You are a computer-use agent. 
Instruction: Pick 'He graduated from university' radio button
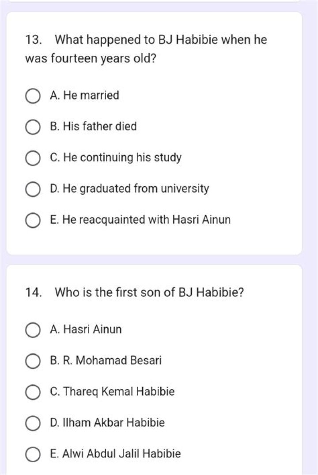tap(33, 189)
